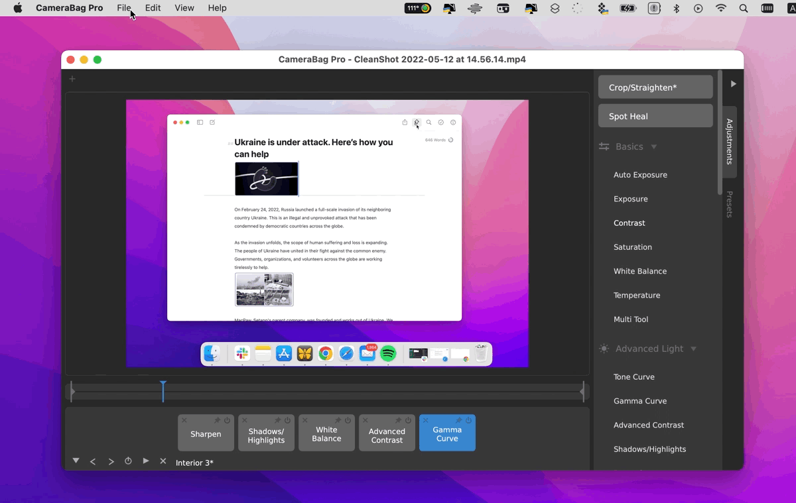Add Exposure adjustment from Basics list
Screen dimensions: 796x503
pyautogui.click(x=630, y=199)
